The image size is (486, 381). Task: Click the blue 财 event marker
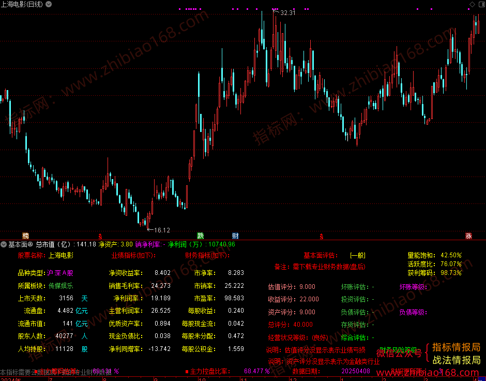coord(236,236)
